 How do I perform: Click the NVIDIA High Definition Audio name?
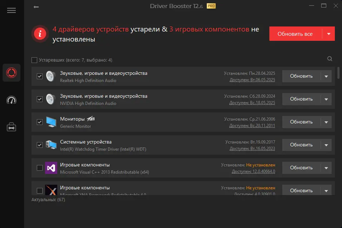coord(88,103)
